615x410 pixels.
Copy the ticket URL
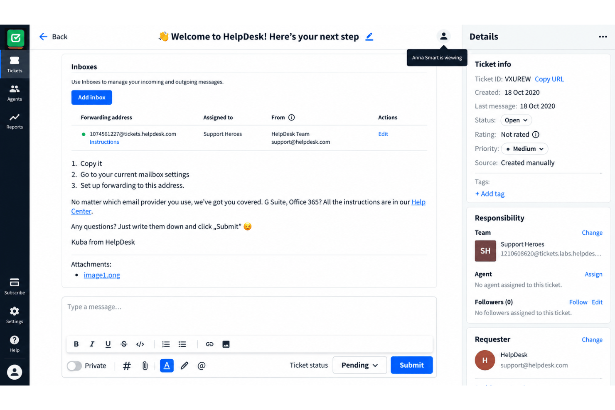[x=549, y=79]
